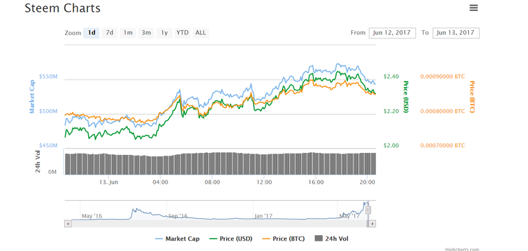Click the From date field Jun 12, 2017
Image resolution: width=528 pixels, height=251 pixels.
(393, 33)
